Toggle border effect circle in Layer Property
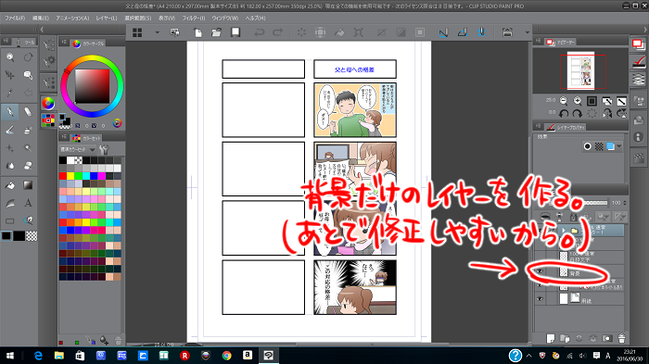This screenshot has width=649, height=364. [587, 146]
